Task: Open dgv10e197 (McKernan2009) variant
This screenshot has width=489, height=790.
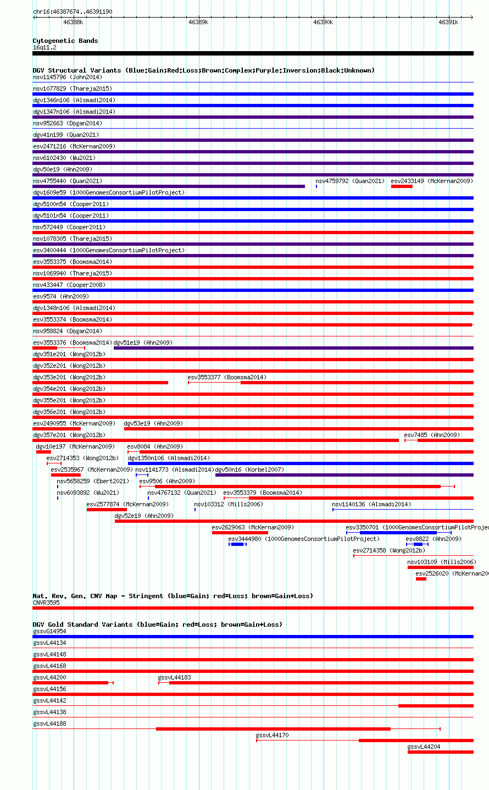Action: point(43,452)
